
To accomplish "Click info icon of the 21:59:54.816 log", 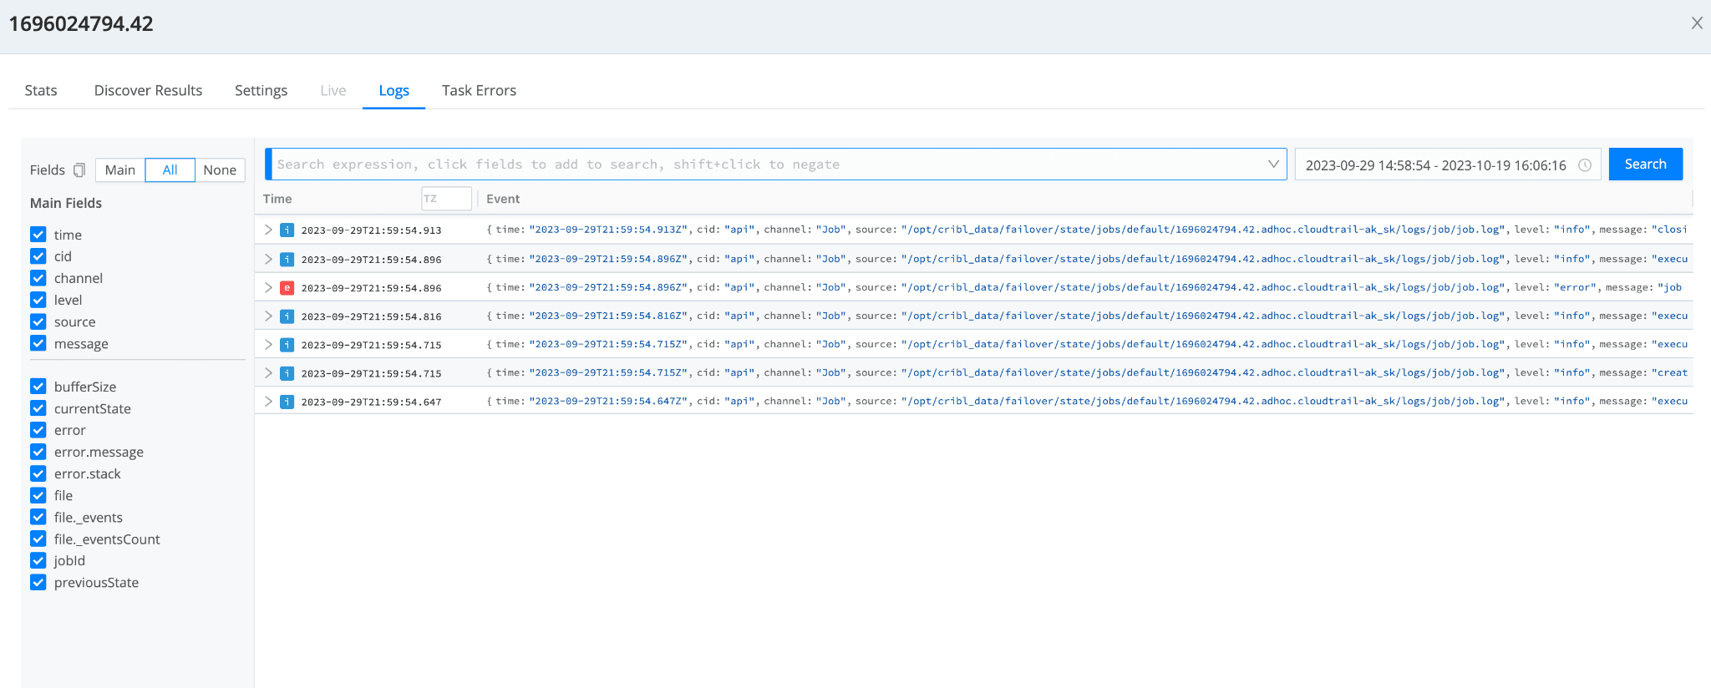I will pos(287,316).
